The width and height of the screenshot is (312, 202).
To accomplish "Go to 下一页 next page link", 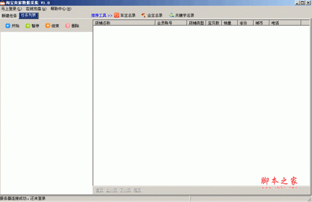I will tap(125, 190).
